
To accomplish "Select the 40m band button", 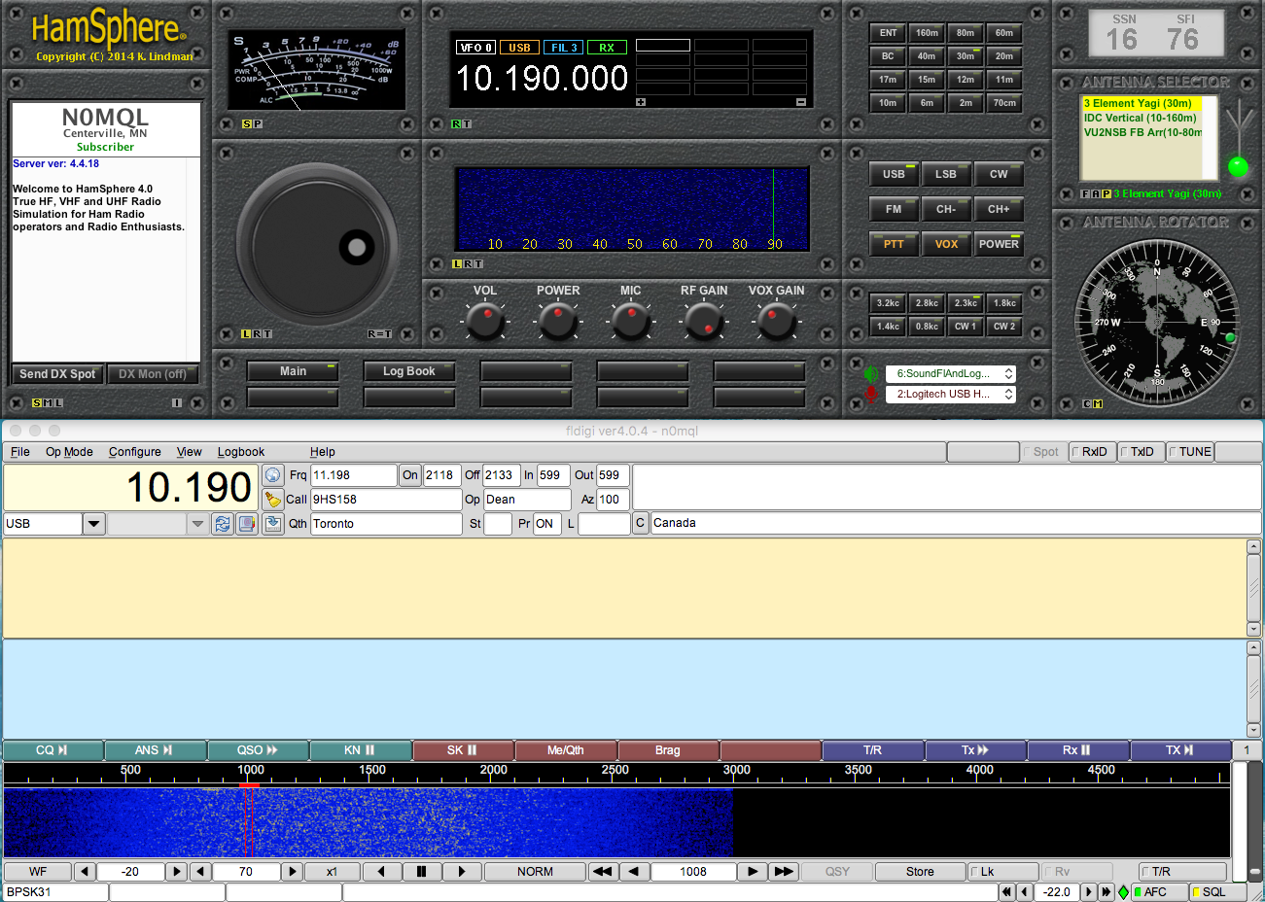I will coord(927,56).
